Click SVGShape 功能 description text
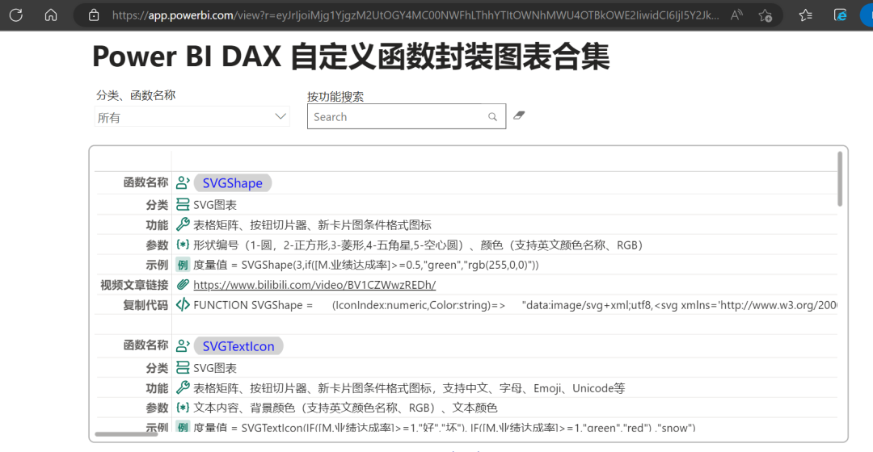 coord(312,225)
